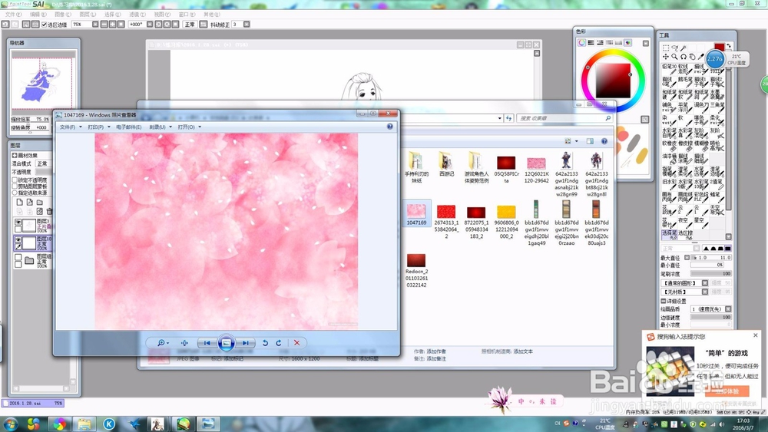Pick a color in the SAI color wheel square

(613, 81)
